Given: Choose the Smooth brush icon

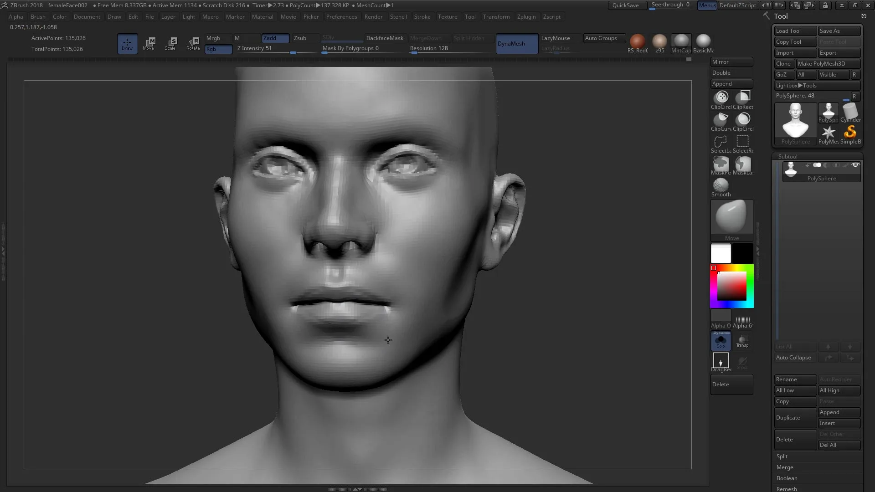Looking at the screenshot, I should [721, 185].
